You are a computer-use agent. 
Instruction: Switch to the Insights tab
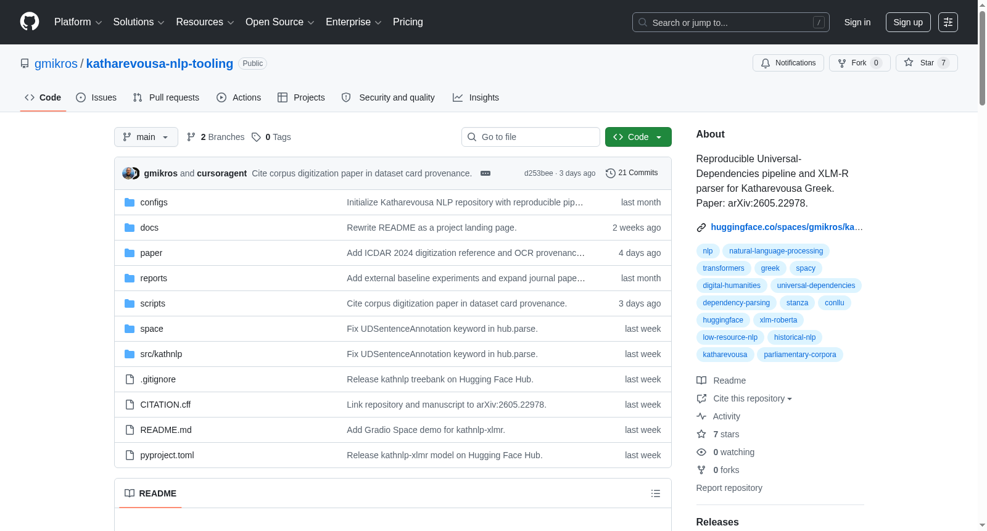tap(476, 97)
